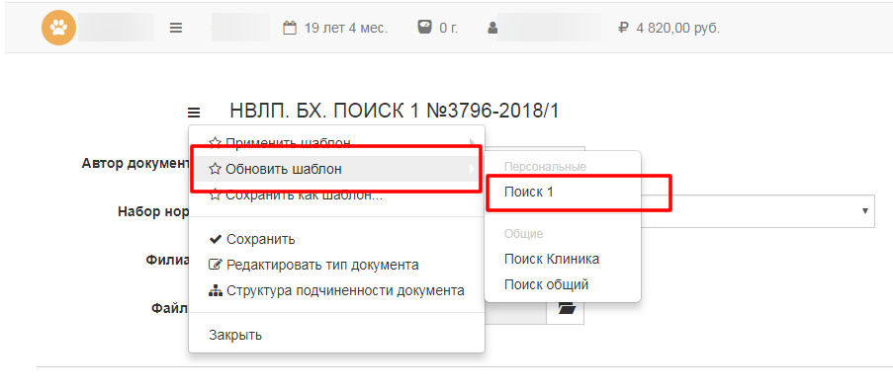Click the Персональные submenu heading
The width and height of the screenshot is (893, 390).
pyautogui.click(x=545, y=167)
